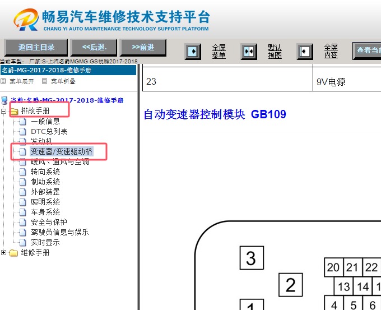Screen dimensions: 381x310
Task: Select the 维修手册 tree node
Action: 35,253
